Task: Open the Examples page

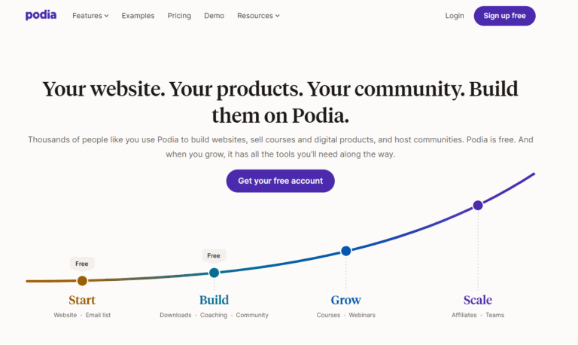Action: pyautogui.click(x=138, y=16)
